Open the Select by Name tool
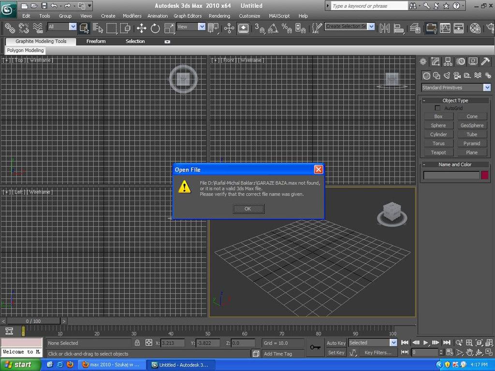Viewport: 495px width, 371px height. pos(98,29)
